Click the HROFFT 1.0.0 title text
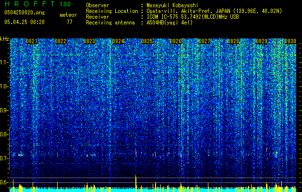The image size is (302, 192). click(37, 4)
